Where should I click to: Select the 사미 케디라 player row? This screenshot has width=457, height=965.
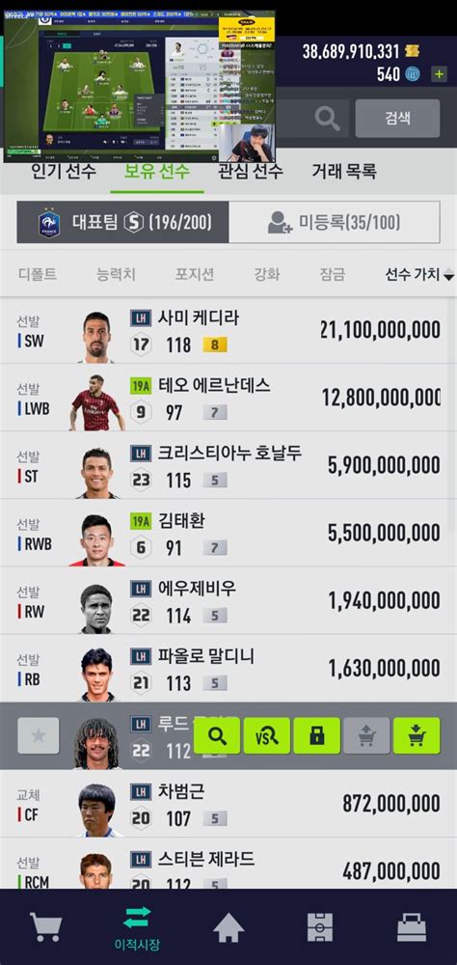pyautogui.click(x=228, y=330)
